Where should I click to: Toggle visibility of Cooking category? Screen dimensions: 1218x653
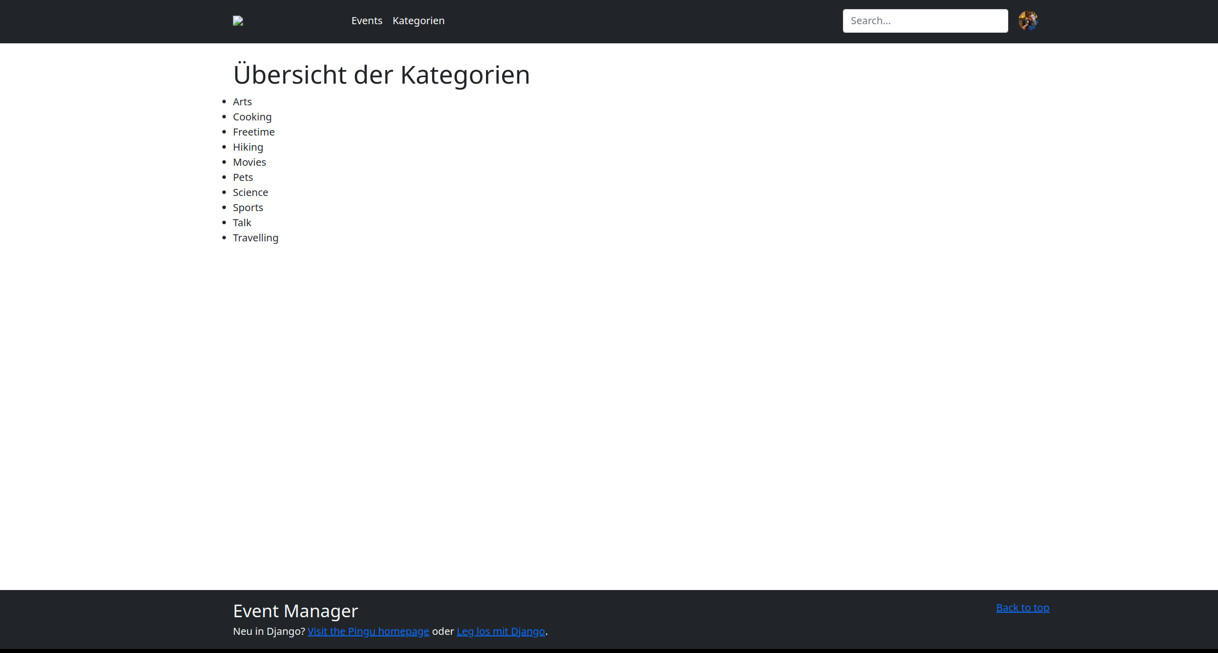(x=252, y=116)
